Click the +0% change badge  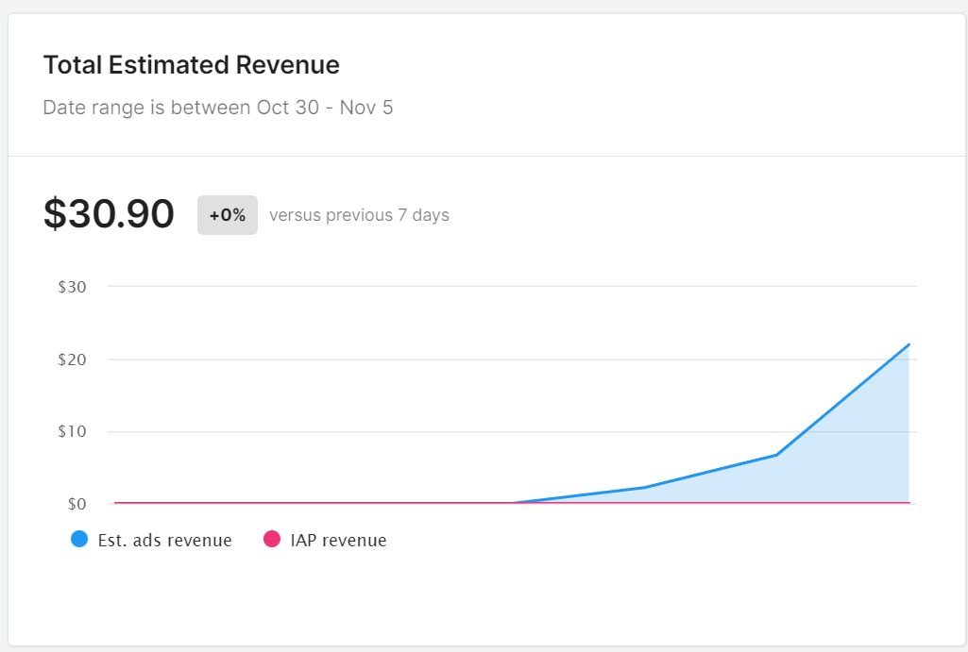coord(228,215)
